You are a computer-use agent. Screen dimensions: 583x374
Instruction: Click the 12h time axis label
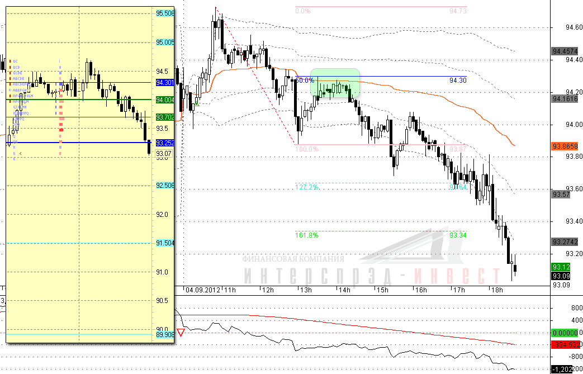tap(268, 290)
